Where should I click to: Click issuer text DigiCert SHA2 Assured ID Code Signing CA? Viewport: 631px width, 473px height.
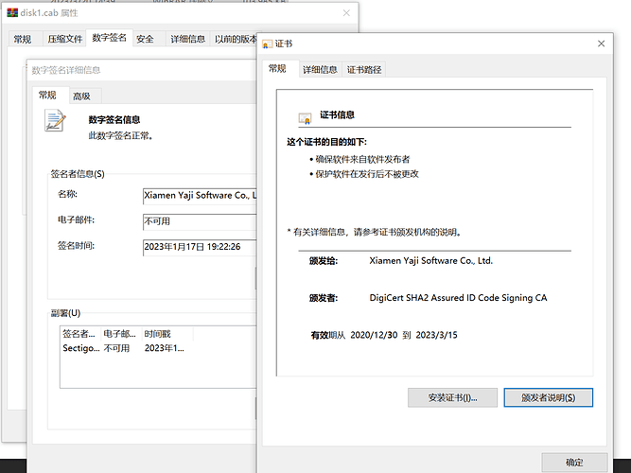(458, 298)
